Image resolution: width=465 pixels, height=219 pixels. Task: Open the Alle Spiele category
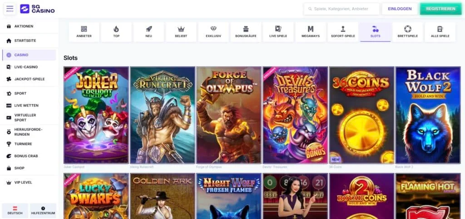coord(440,32)
